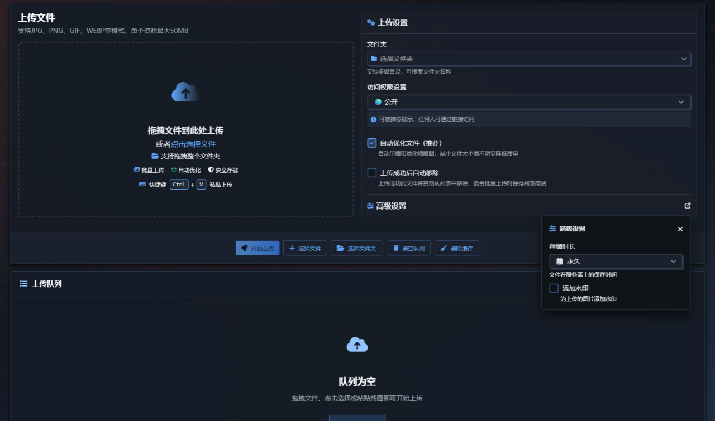
Task: Open the 访问权限设置 dropdown showing 公开
Action: click(528, 102)
